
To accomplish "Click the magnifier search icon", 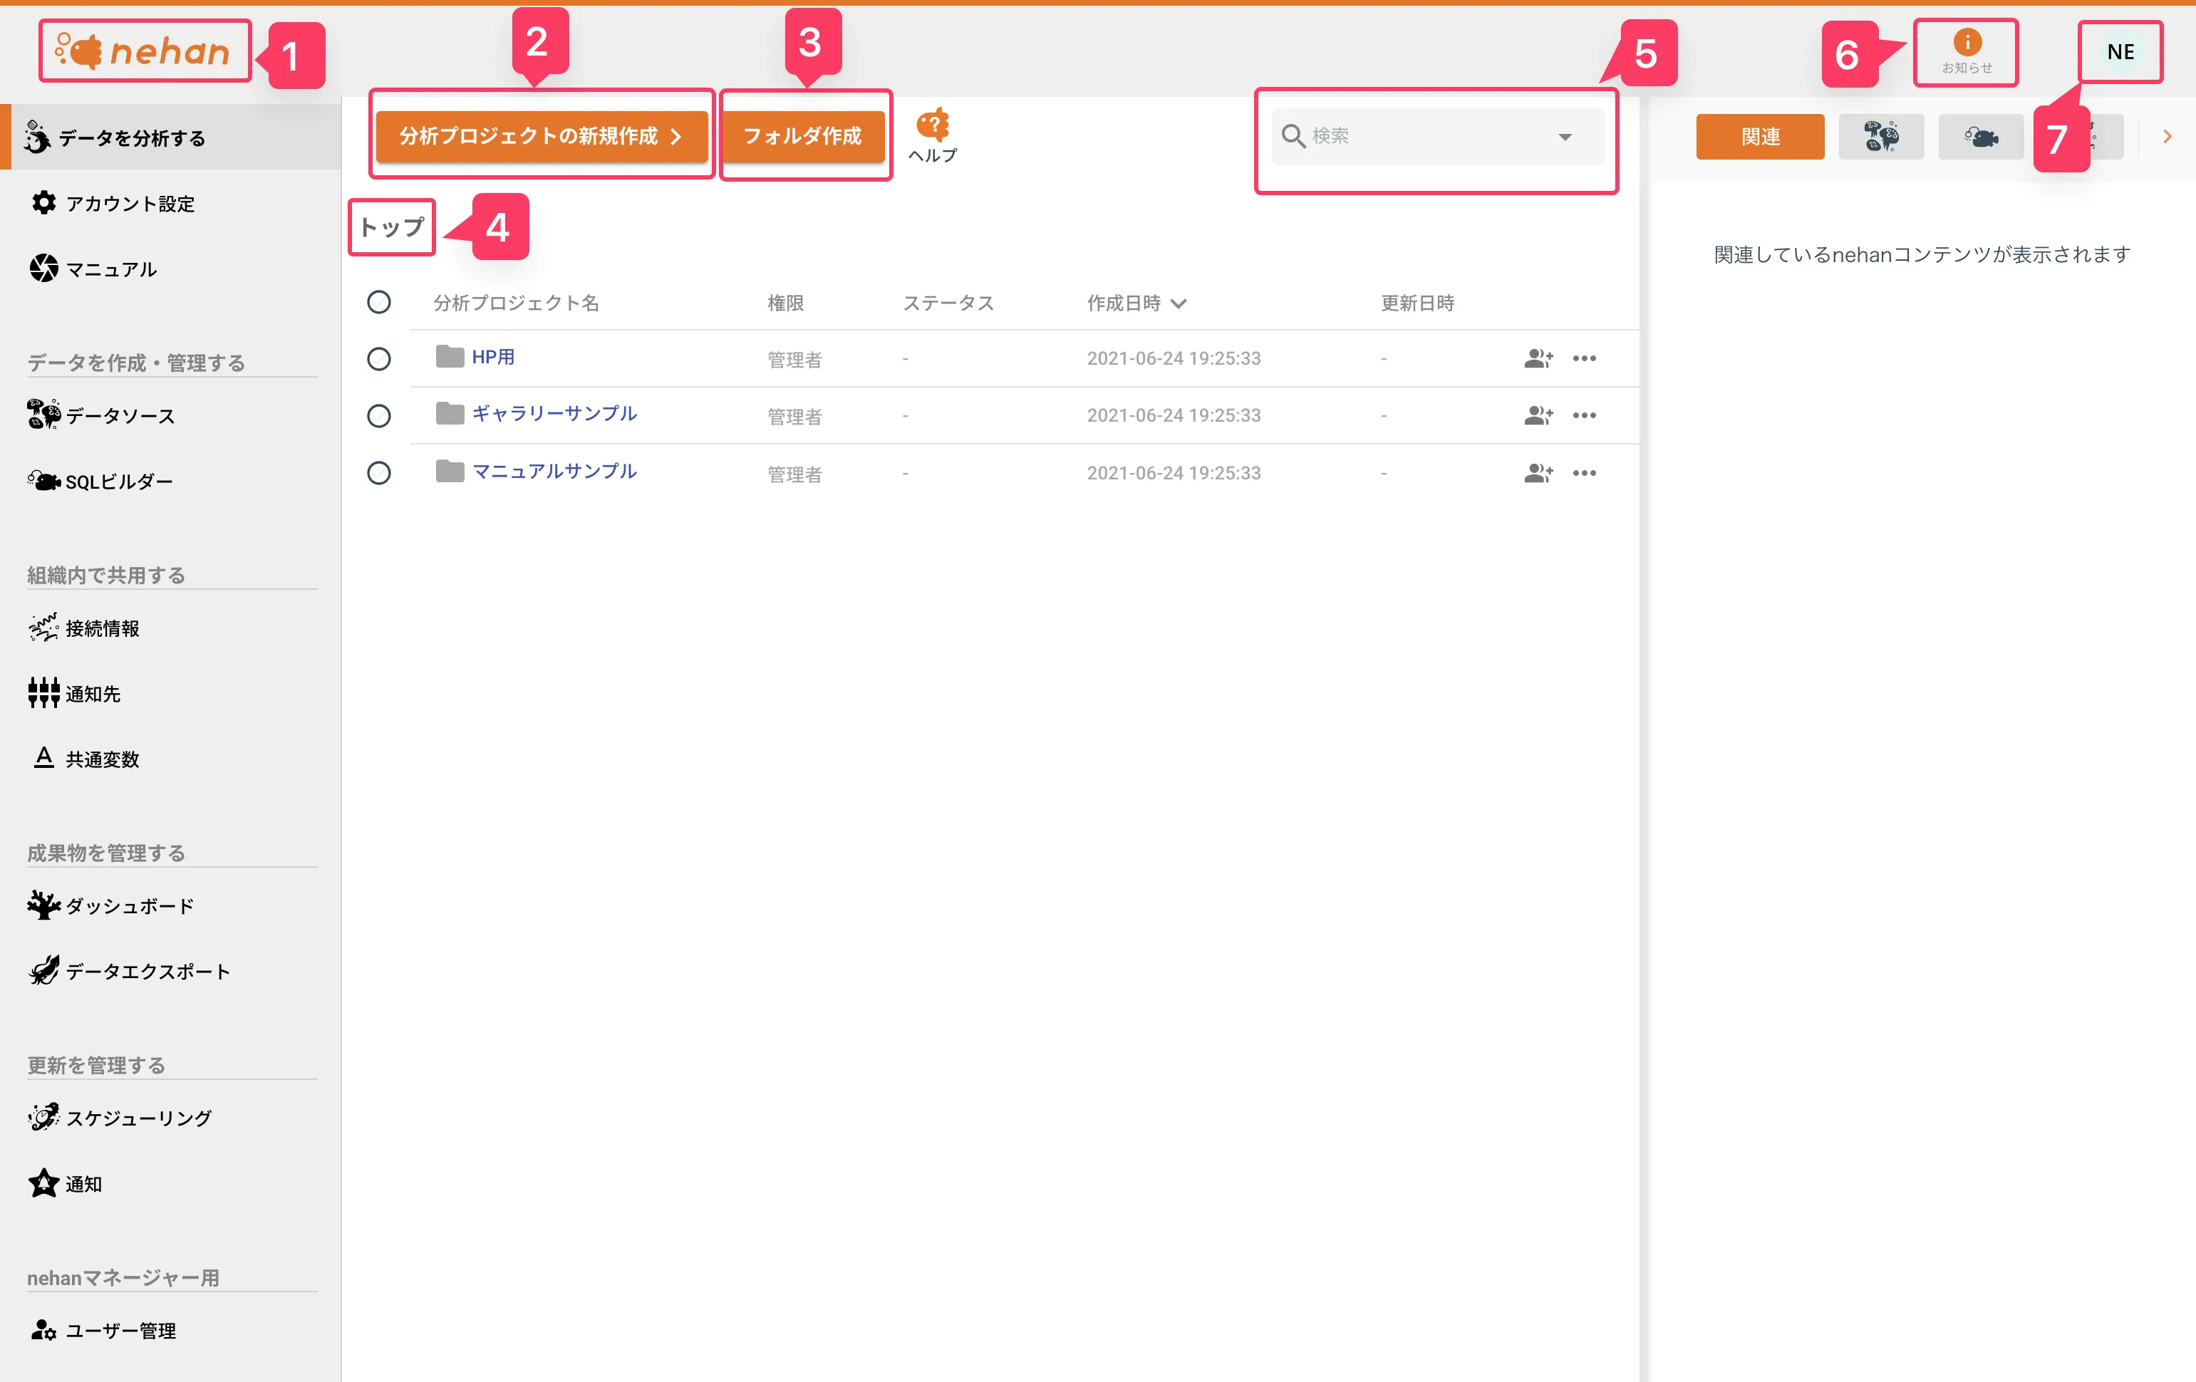I will click(1293, 136).
